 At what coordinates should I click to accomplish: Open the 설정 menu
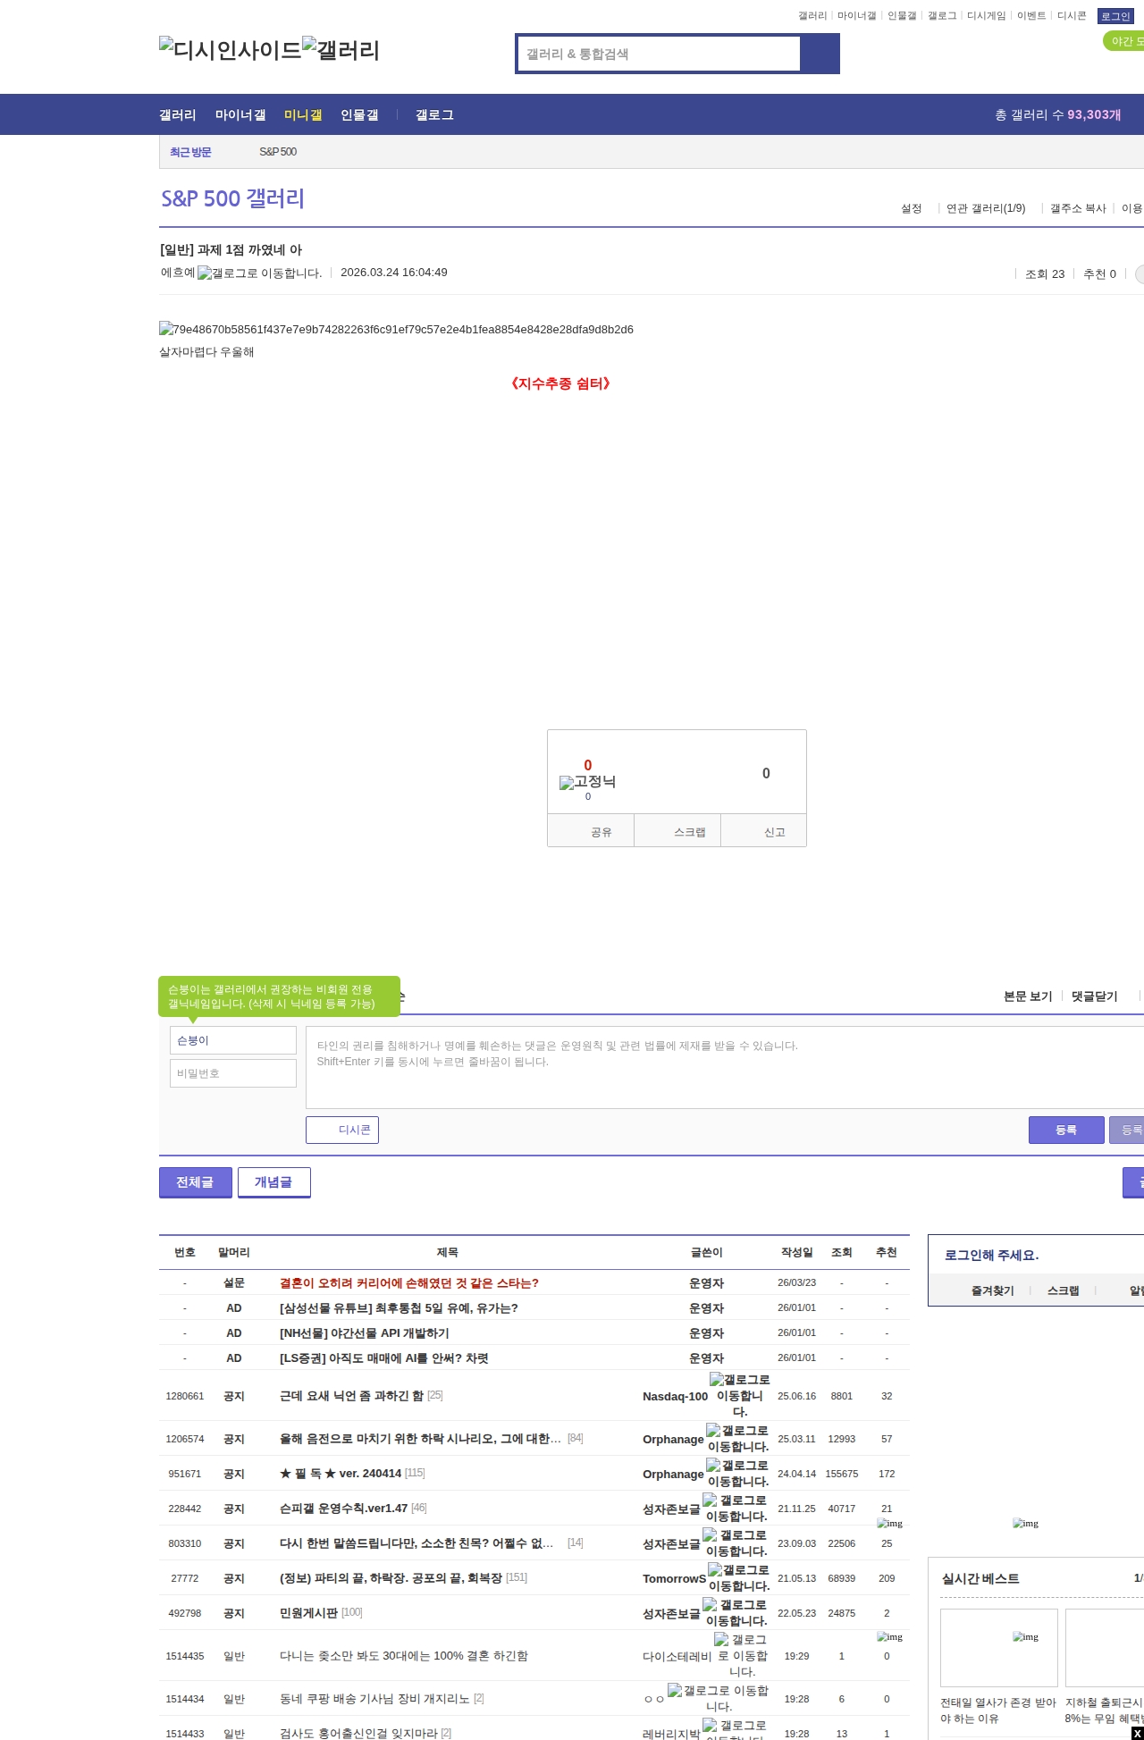(x=911, y=208)
